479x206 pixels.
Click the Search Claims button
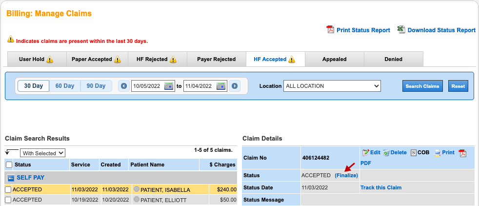(x=422, y=86)
